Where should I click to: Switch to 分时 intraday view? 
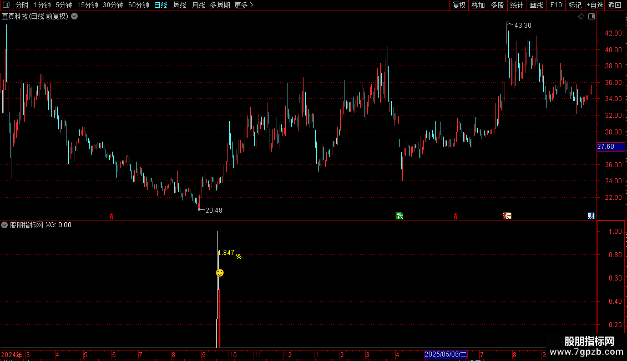[x=22, y=5]
